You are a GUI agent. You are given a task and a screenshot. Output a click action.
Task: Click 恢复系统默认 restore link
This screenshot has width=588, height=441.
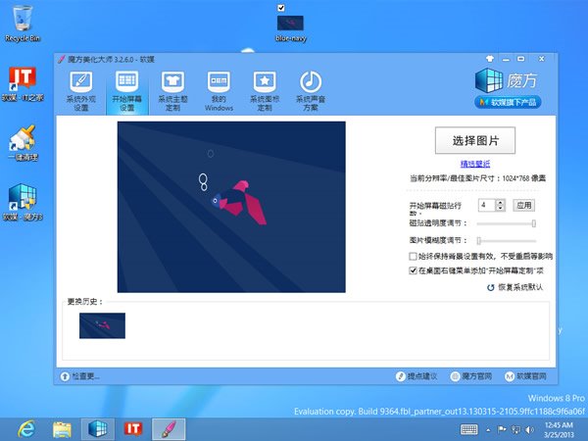pyautogui.click(x=515, y=287)
